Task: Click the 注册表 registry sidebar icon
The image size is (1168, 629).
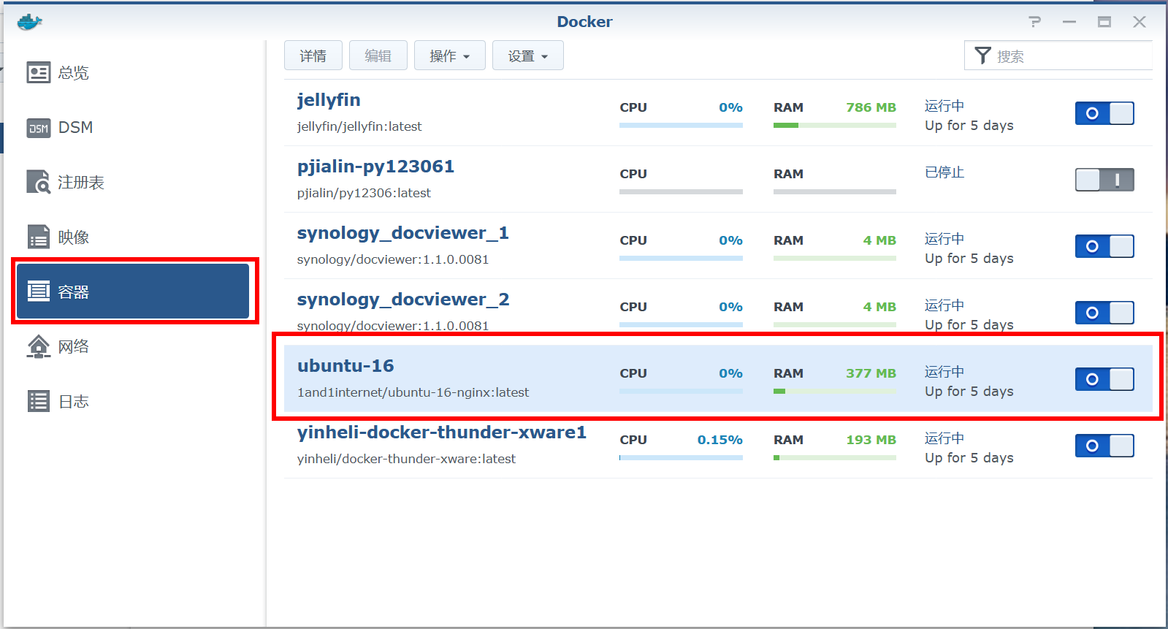Action: [39, 182]
